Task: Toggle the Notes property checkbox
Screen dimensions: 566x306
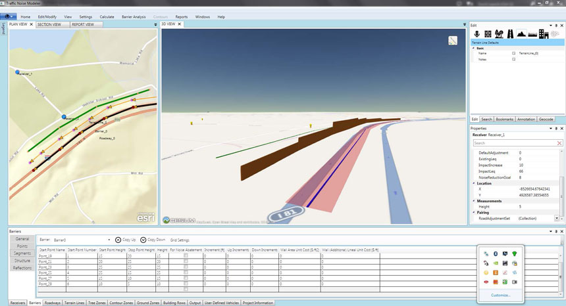Action: [x=513, y=59]
